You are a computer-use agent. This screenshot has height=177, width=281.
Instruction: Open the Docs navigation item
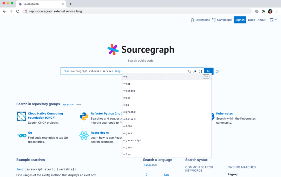(x=251, y=20)
